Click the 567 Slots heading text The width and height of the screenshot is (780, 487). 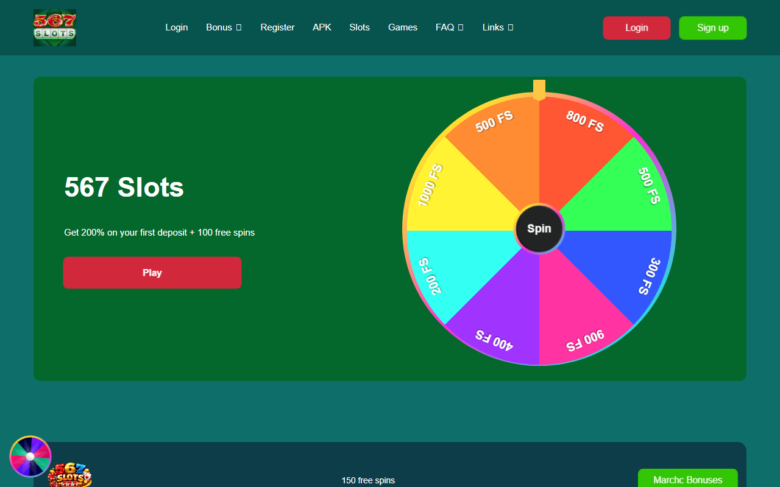point(124,187)
